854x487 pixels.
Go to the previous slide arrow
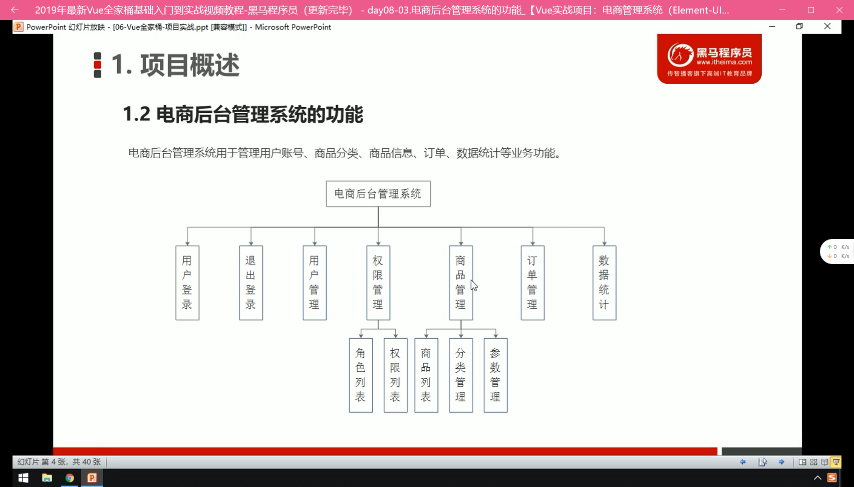[743, 462]
